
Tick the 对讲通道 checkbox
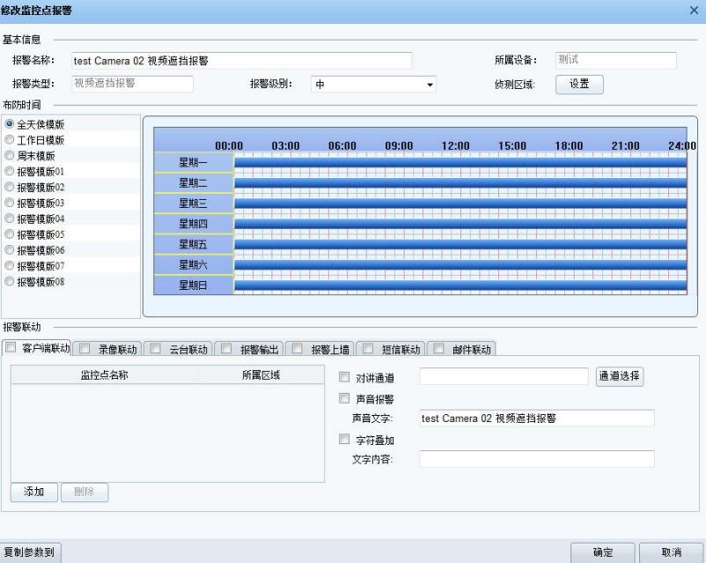[344, 377]
